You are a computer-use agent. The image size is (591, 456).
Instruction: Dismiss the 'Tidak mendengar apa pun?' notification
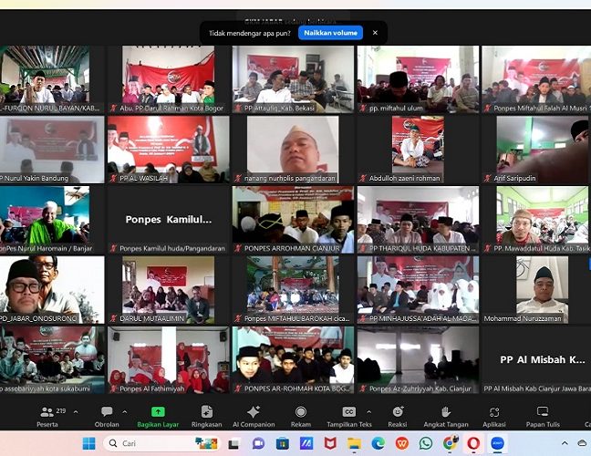[x=374, y=33]
